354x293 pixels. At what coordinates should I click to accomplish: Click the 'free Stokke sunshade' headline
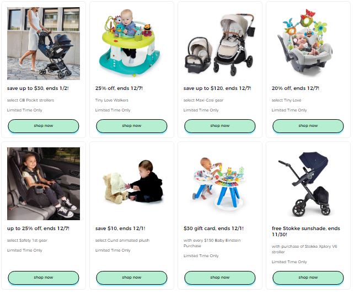(x=305, y=231)
